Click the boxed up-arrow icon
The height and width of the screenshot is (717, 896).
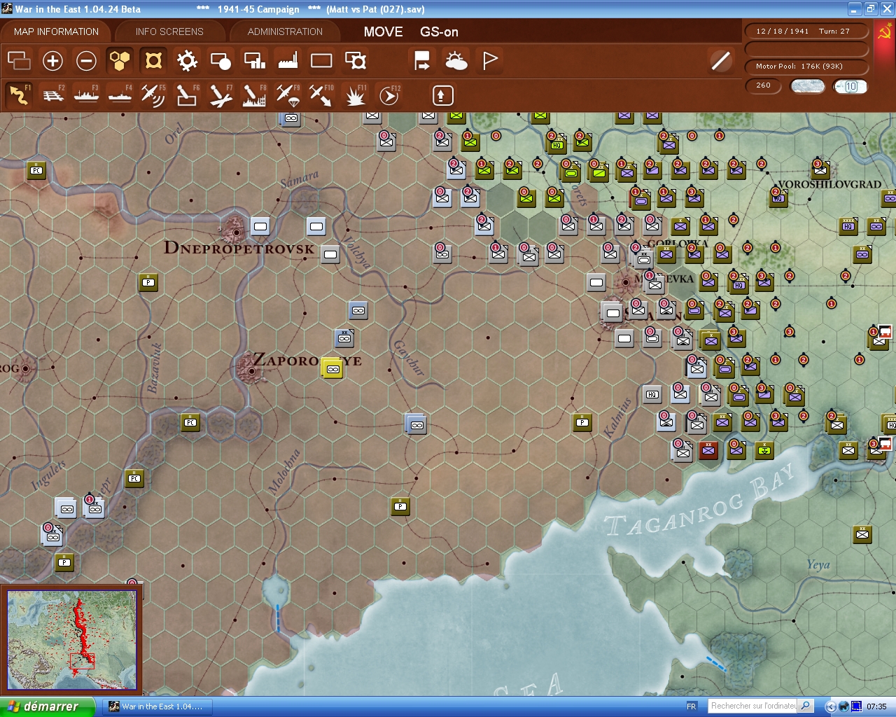click(442, 95)
